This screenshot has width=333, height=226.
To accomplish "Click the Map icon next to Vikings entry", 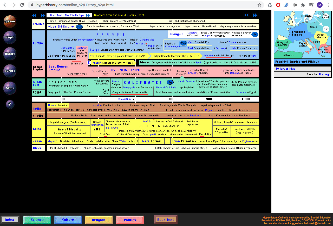I will [255, 34].
